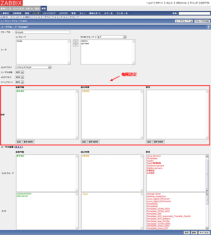The height and width of the screenshot is (235, 211).
Task: Move user out of group with > arrow
Action: pyautogui.click(x=76, y=45)
